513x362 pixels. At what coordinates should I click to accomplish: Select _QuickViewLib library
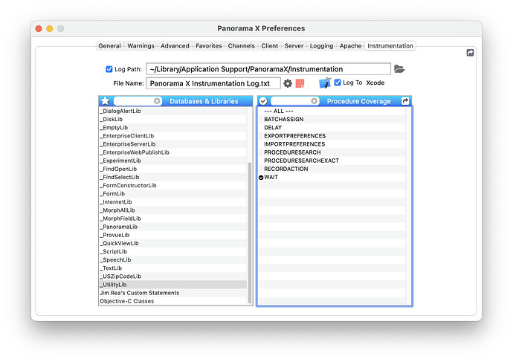(x=172, y=243)
